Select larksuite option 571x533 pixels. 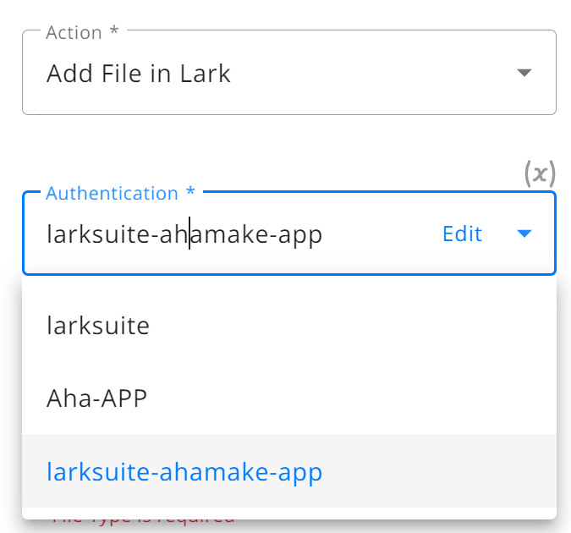289,325
